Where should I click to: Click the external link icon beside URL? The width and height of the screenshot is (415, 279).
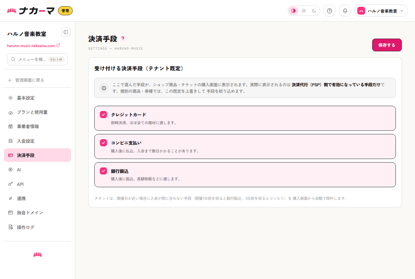(58, 45)
